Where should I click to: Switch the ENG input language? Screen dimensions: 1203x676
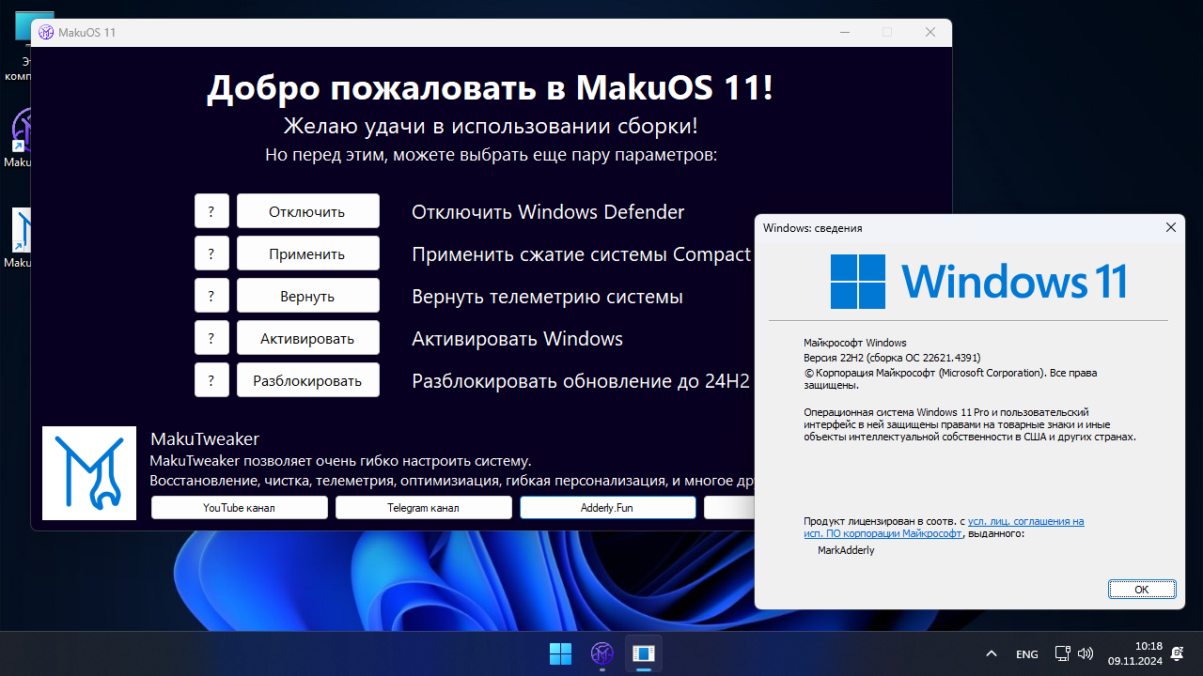(x=1026, y=653)
